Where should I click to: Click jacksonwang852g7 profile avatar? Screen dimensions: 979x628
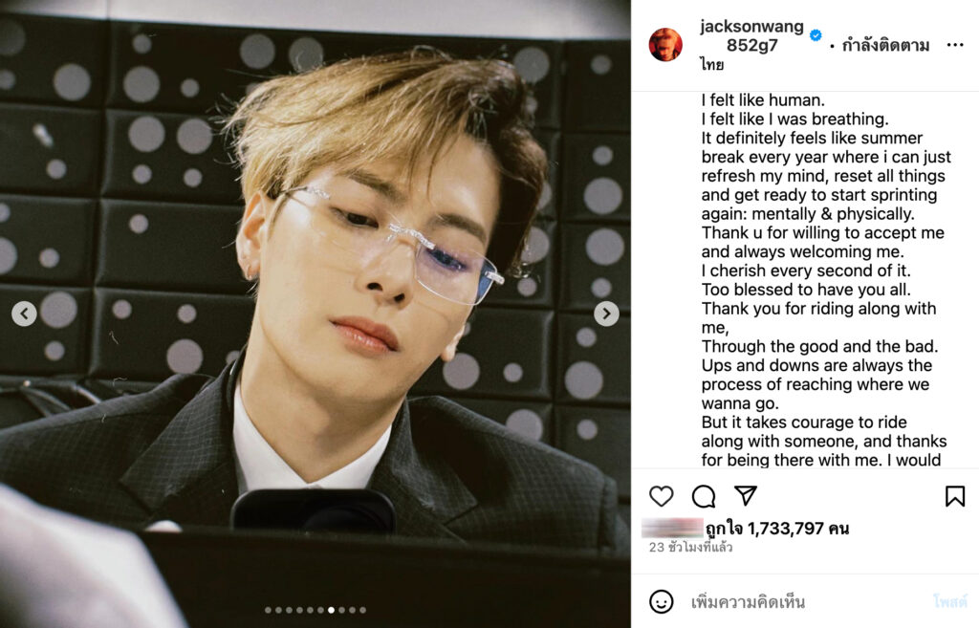[665, 45]
